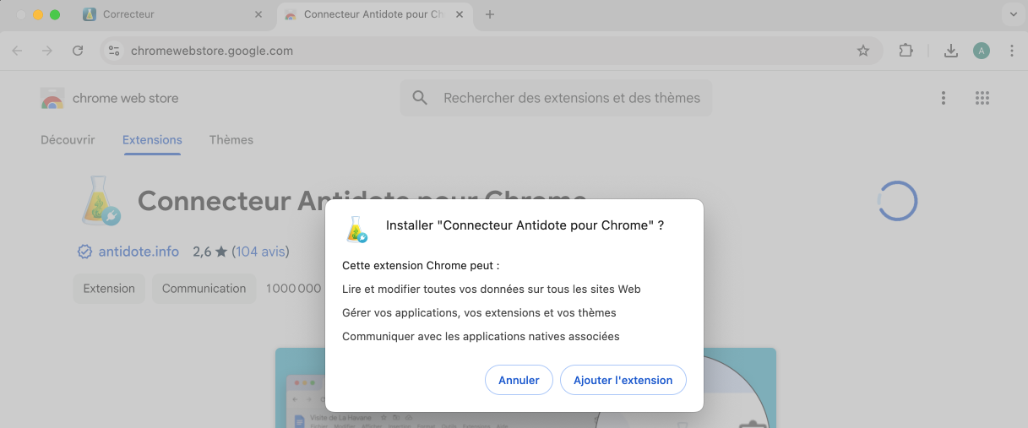Screen dimensions: 1028x428
Task: Expand the tab search dropdown arrow
Action: pyautogui.click(x=1012, y=14)
